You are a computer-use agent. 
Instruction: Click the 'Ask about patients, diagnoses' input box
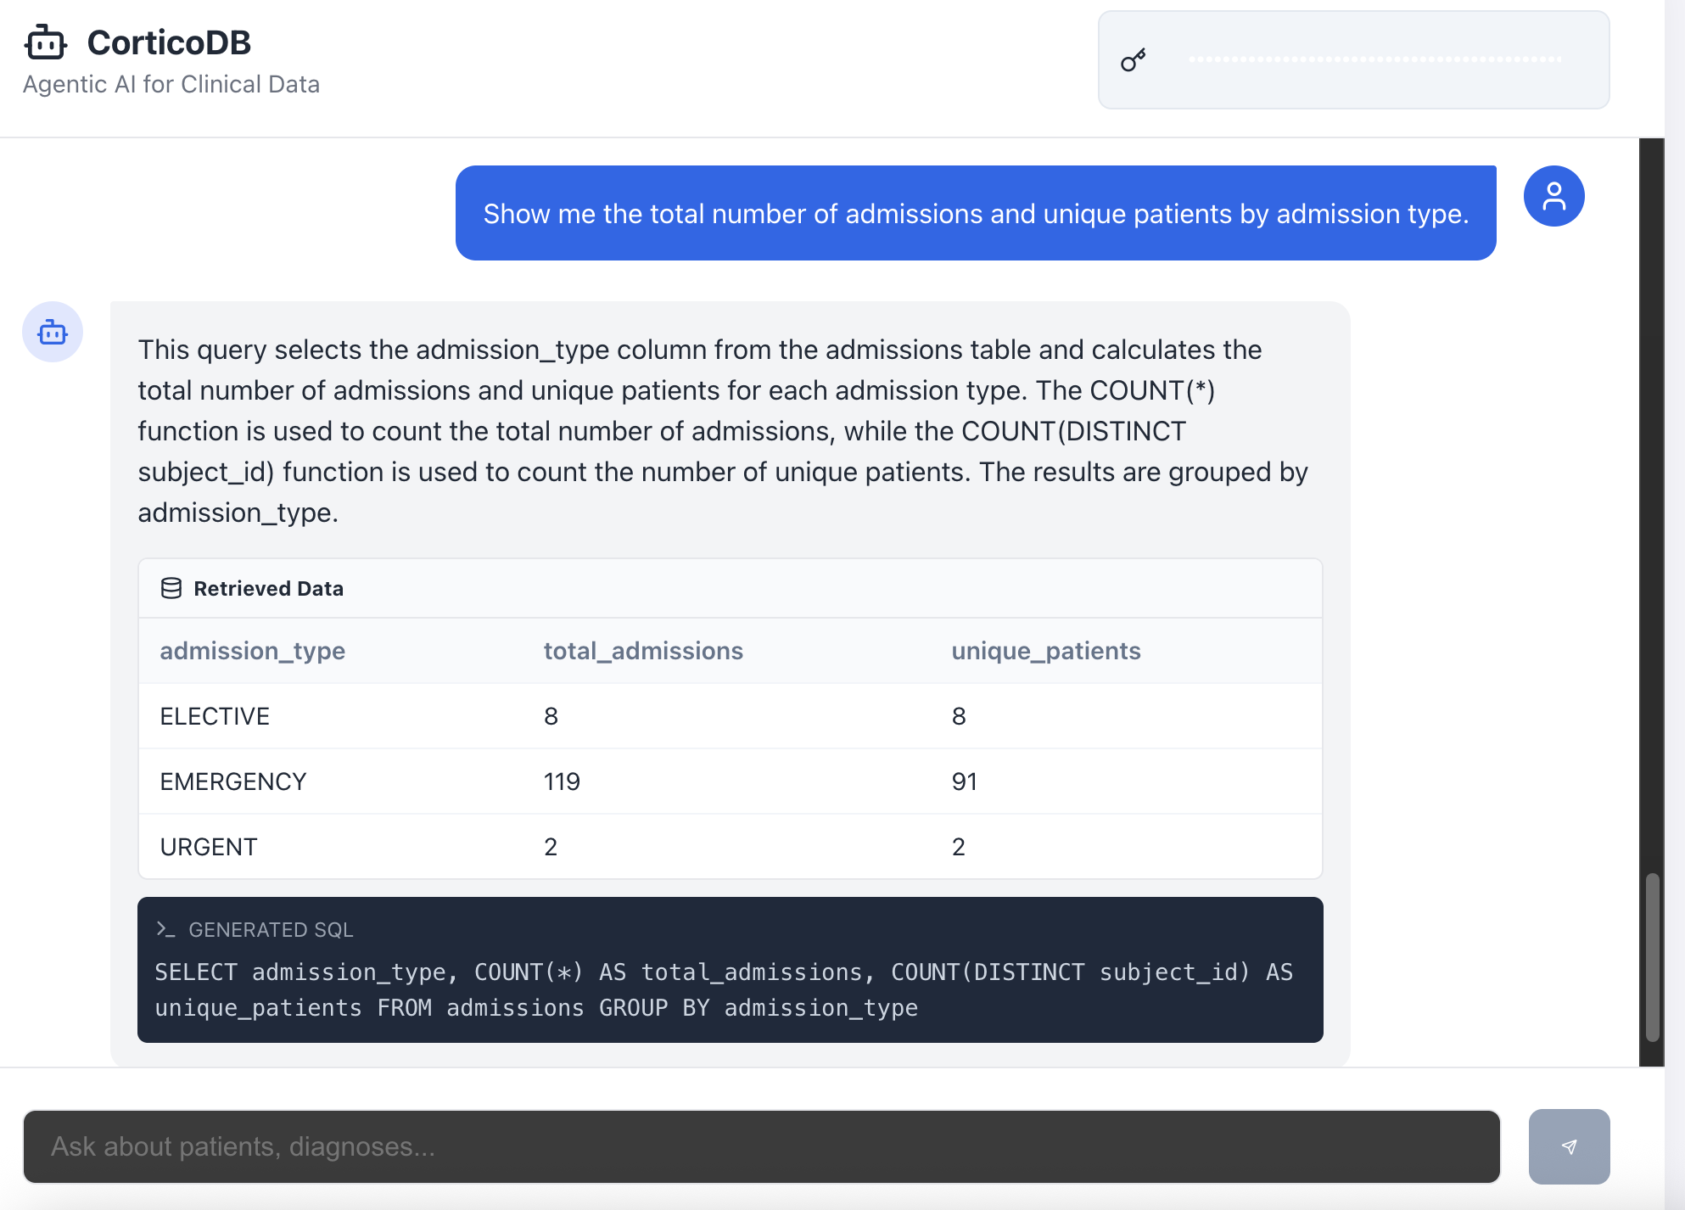click(761, 1146)
